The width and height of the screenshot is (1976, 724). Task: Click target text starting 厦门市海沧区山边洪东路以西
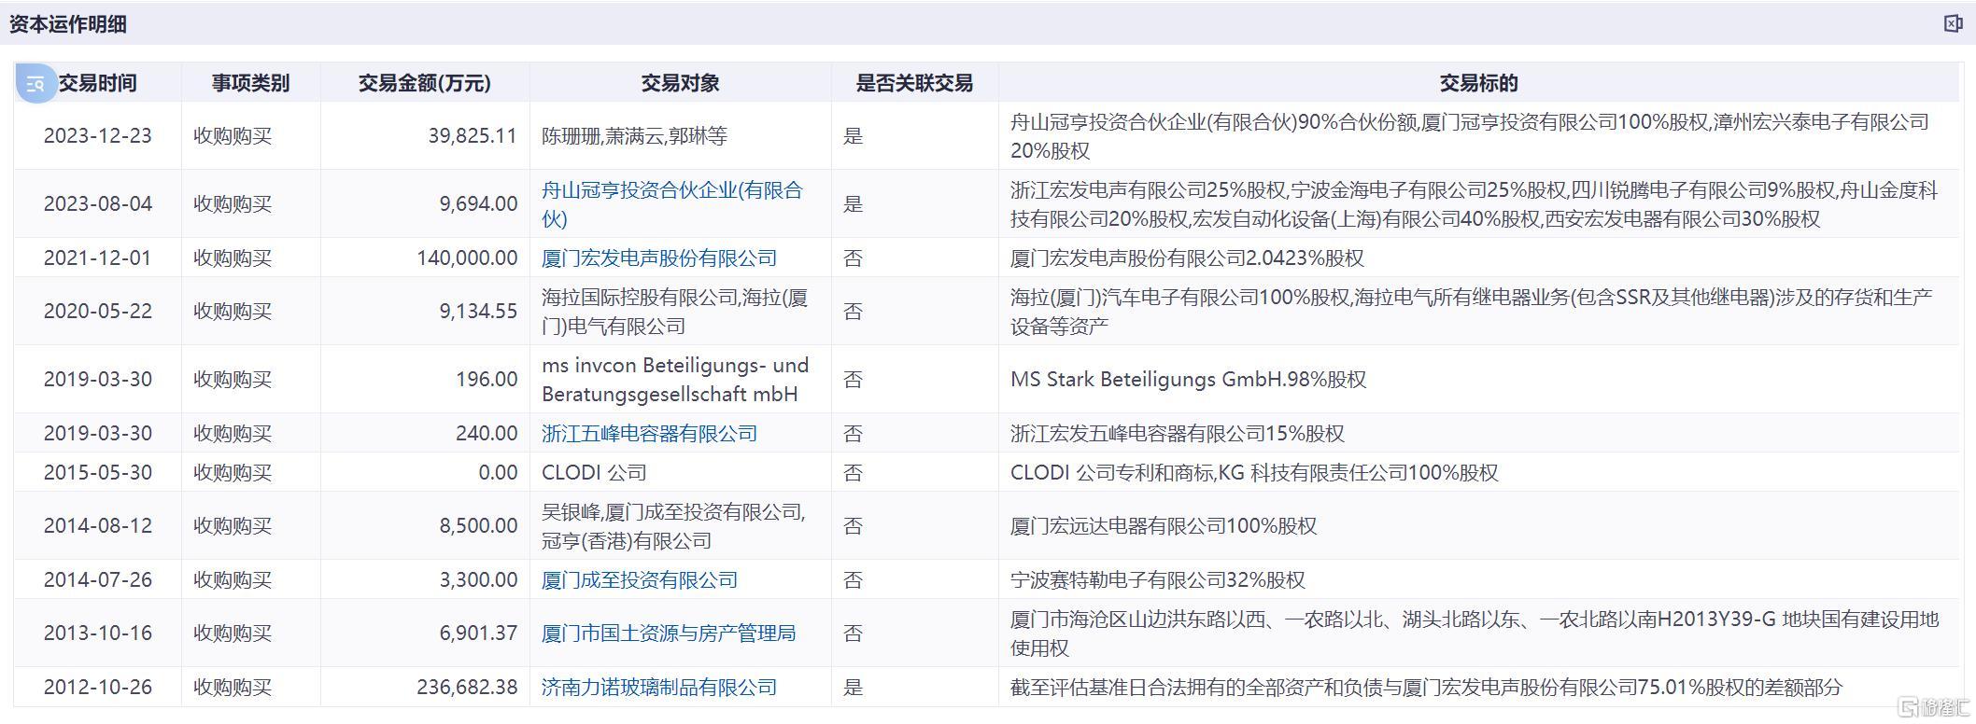click(1475, 633)
